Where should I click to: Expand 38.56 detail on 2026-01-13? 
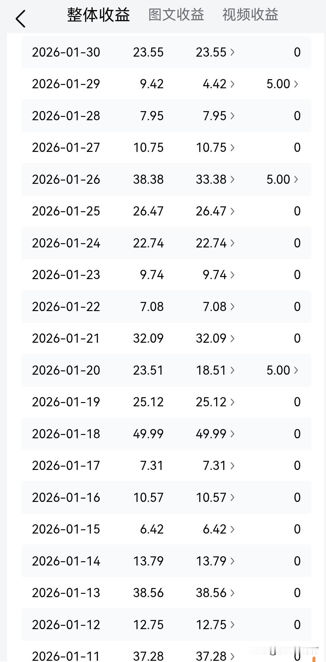pyautogui.click(x=215, y=593)
